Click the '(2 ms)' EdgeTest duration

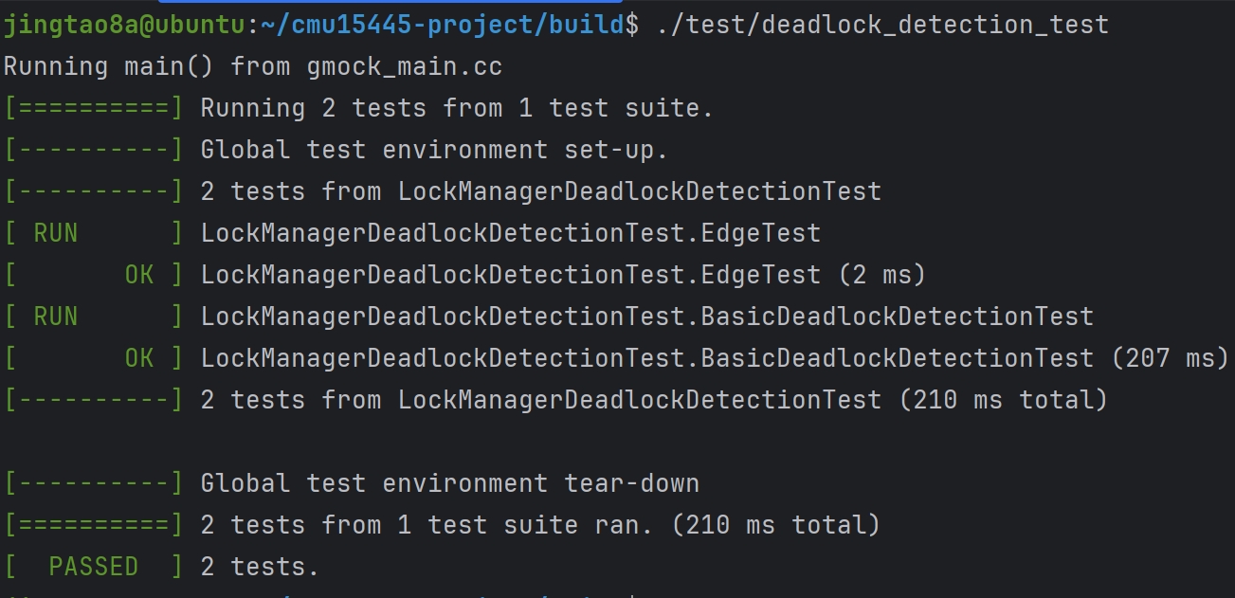point(881,275)
